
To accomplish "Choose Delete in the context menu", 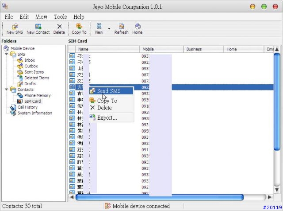I will coord(111,108).
